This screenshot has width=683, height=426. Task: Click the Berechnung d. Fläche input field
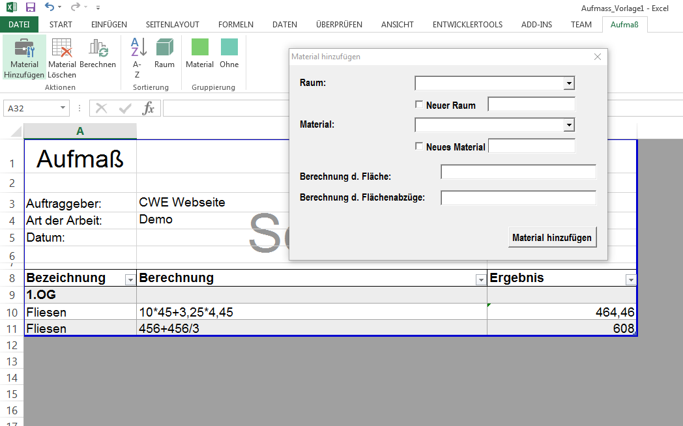[x=518, y=172]
